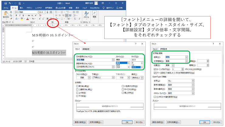Open 英数字用のフォント dropdown
The image size is (225, 127).
113,67
